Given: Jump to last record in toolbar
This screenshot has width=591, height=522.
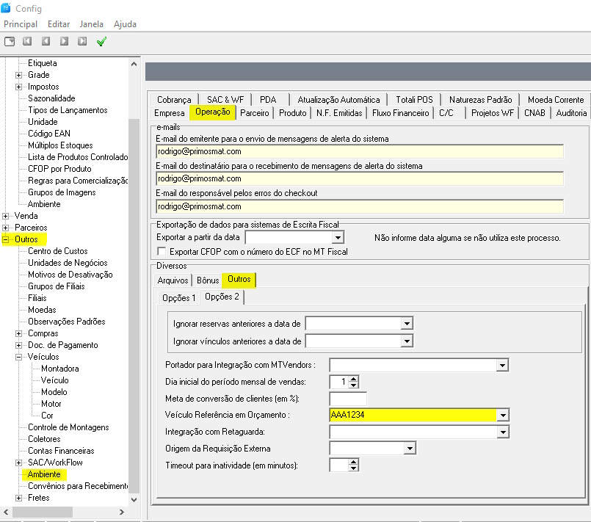Looking at the screenshot, I should coord(82,42).
